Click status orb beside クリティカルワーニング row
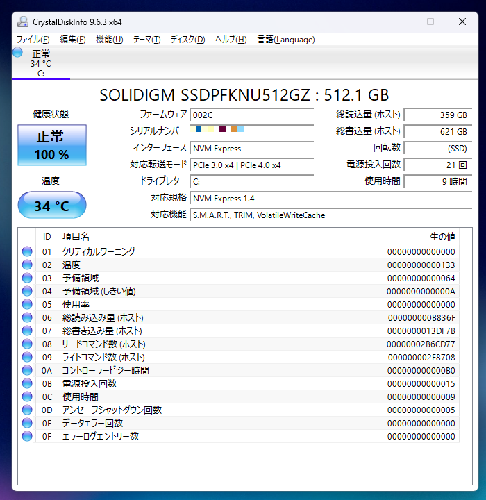Screen dimensions: 486x500 tap(27, 252)
